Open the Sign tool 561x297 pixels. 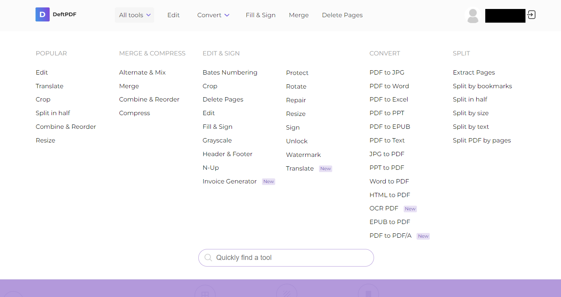coord(293,127)
